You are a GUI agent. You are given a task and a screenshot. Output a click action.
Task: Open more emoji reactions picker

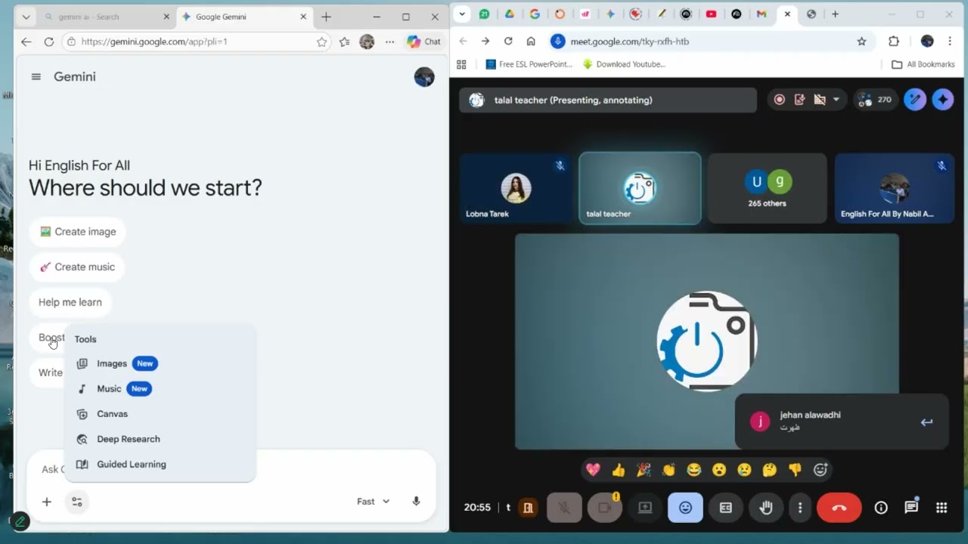tap(821, 470)
